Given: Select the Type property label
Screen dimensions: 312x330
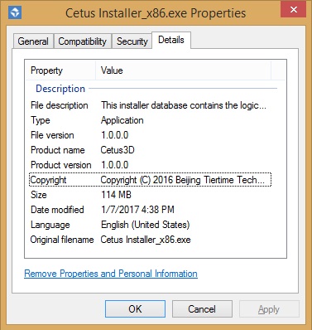Looking at the screenshot, I should tap(41, 120).
